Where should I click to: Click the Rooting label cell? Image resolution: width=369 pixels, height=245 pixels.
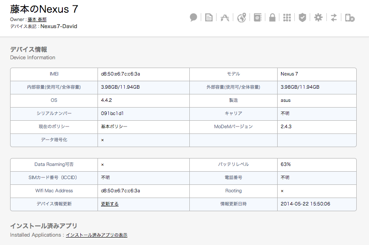233,191
